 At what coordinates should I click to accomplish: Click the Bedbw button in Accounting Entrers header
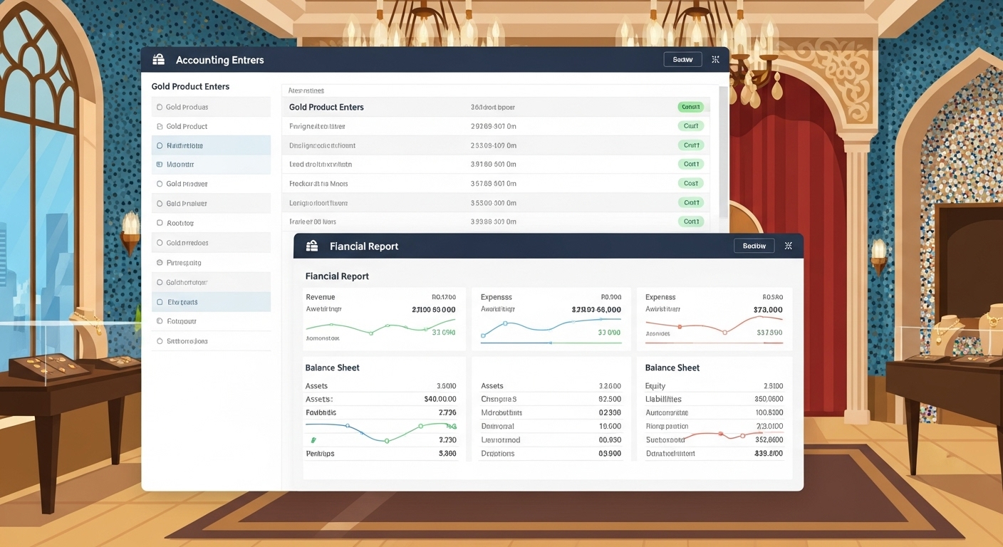[x=682, y=60]
